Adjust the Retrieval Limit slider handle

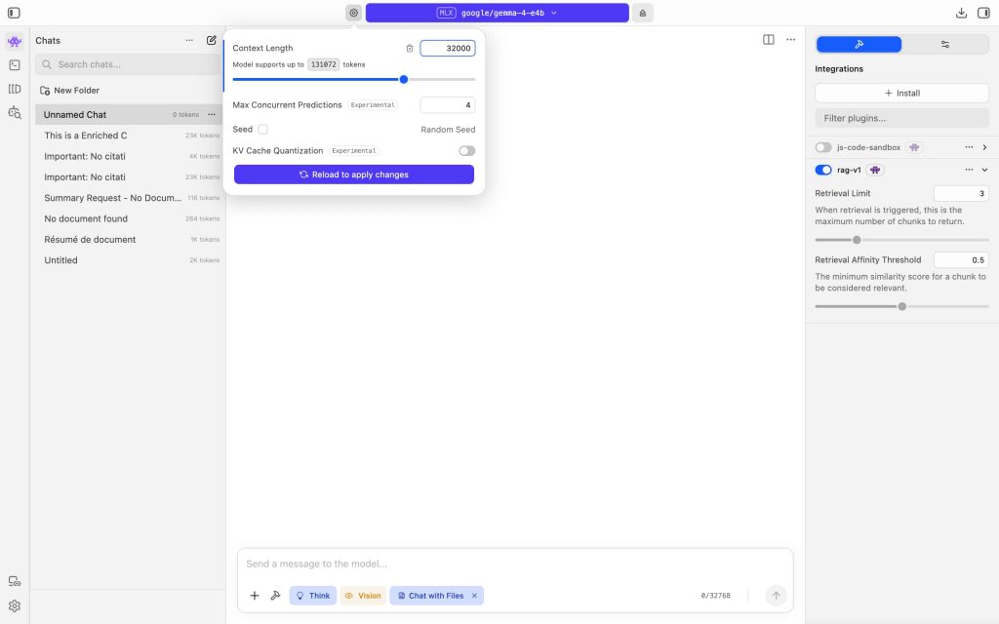[857, 240]
